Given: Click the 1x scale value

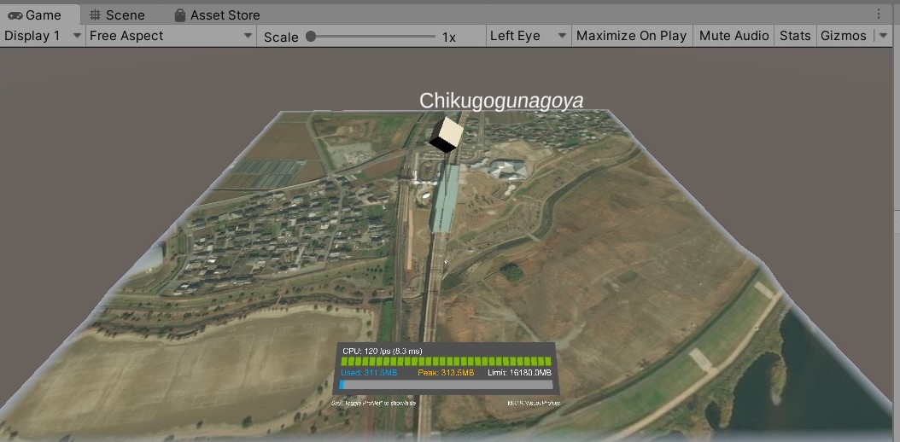Looking at the screenshot, I should click(x=449, y=38).
